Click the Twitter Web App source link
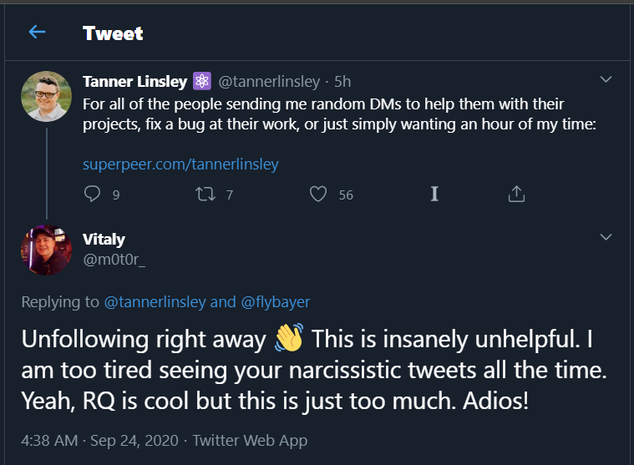634x465 pixels. pos(249,440)
